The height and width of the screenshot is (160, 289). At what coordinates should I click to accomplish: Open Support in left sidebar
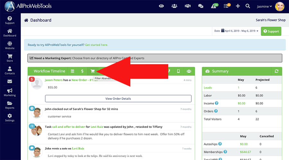10,20
